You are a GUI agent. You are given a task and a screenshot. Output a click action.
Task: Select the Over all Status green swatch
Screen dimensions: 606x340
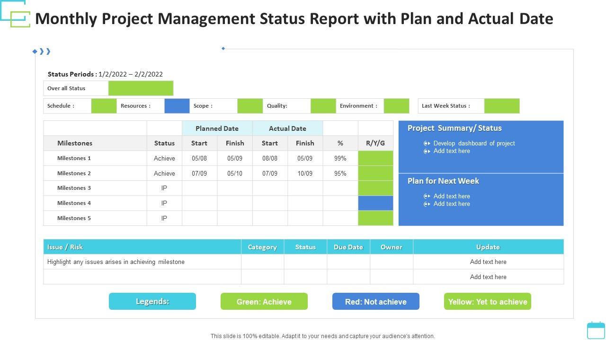[x=141, y=88]
